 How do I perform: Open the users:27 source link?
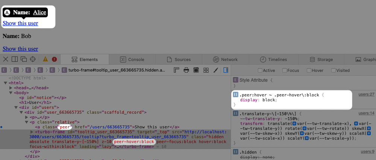(x=366, y=94)
